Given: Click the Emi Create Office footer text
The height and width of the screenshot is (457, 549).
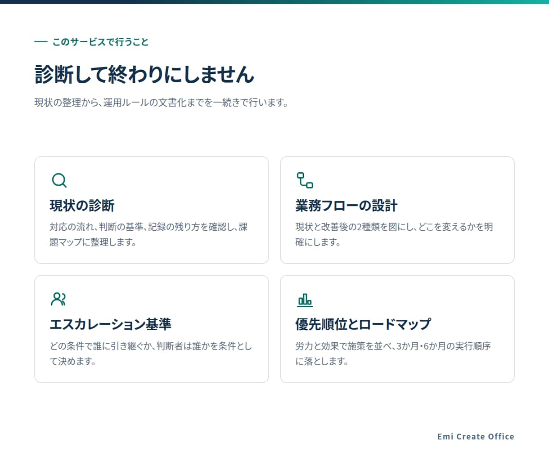Looking at the screenshot, I should [x=476, y=436].
